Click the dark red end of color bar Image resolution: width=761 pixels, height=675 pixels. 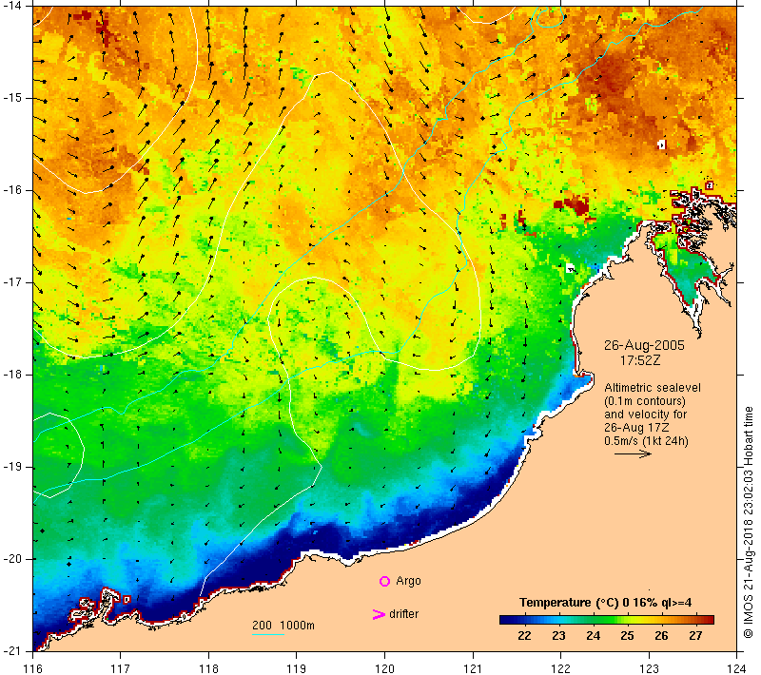pyautogui.click(x=709, y=619)
